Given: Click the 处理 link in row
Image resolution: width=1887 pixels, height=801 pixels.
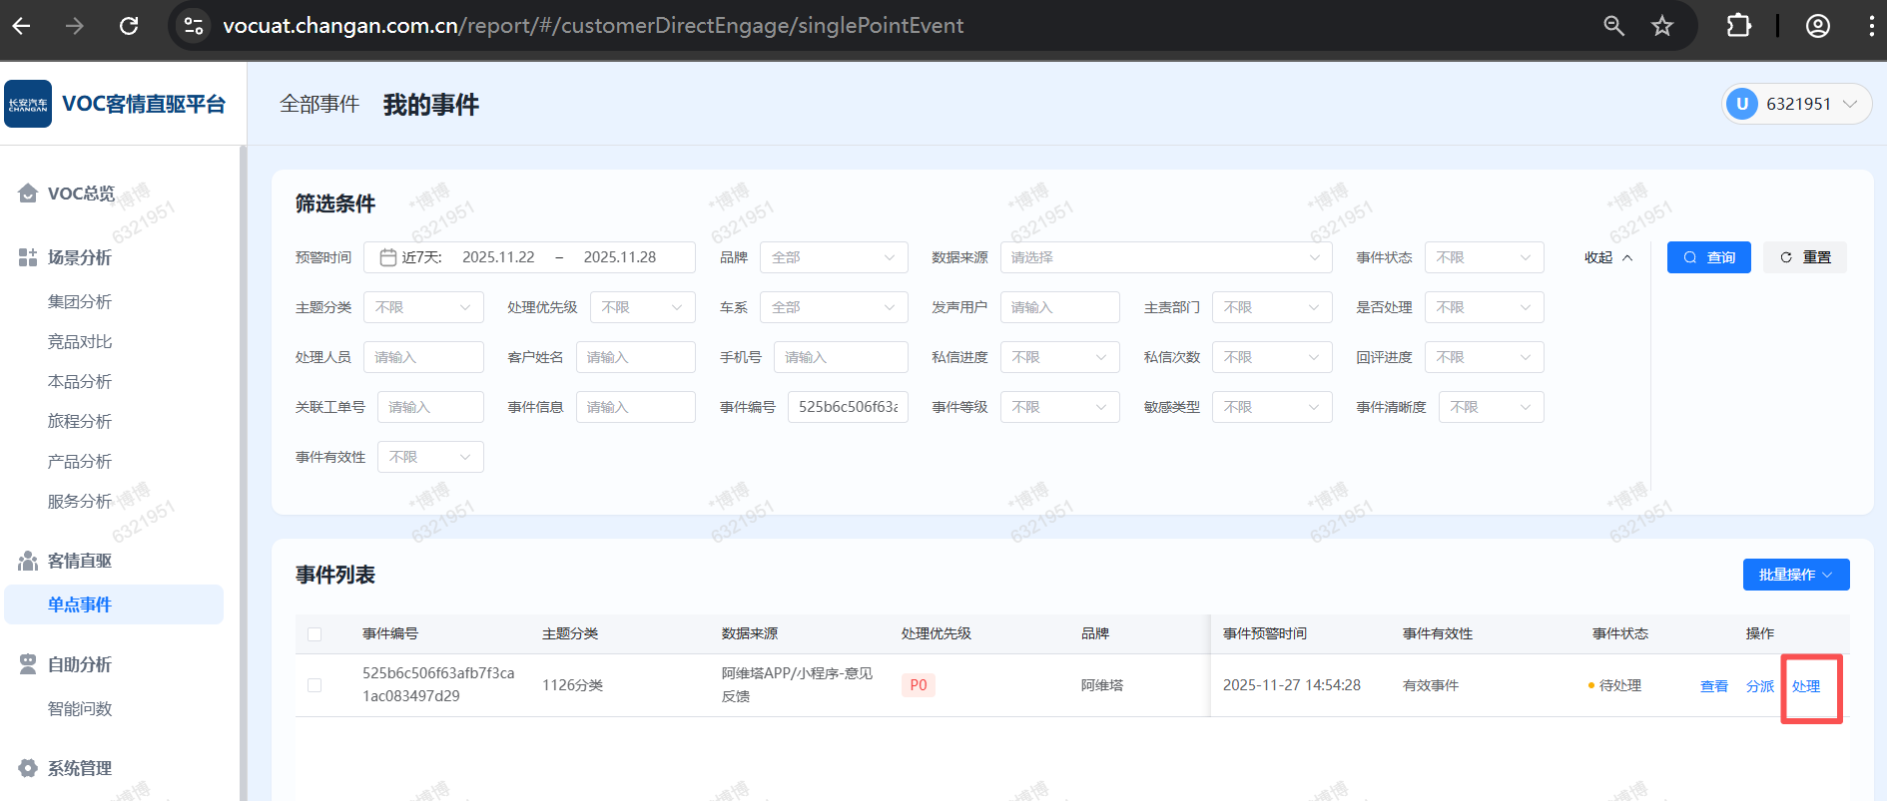Looking at the screenshot, I should 1805,686.
